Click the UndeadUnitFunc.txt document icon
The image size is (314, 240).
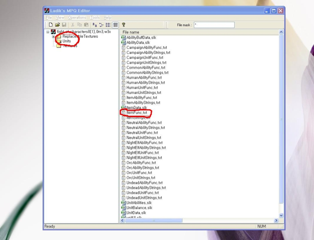pos(124,193)
